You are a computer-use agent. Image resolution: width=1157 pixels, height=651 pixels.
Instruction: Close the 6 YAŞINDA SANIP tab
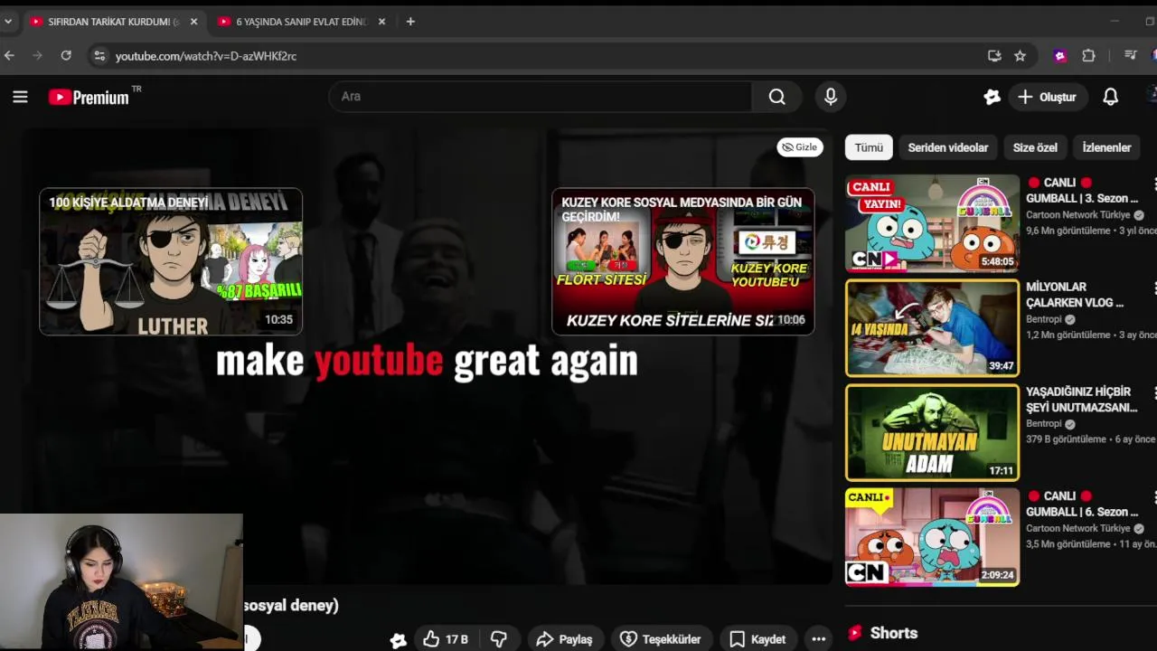381,22
